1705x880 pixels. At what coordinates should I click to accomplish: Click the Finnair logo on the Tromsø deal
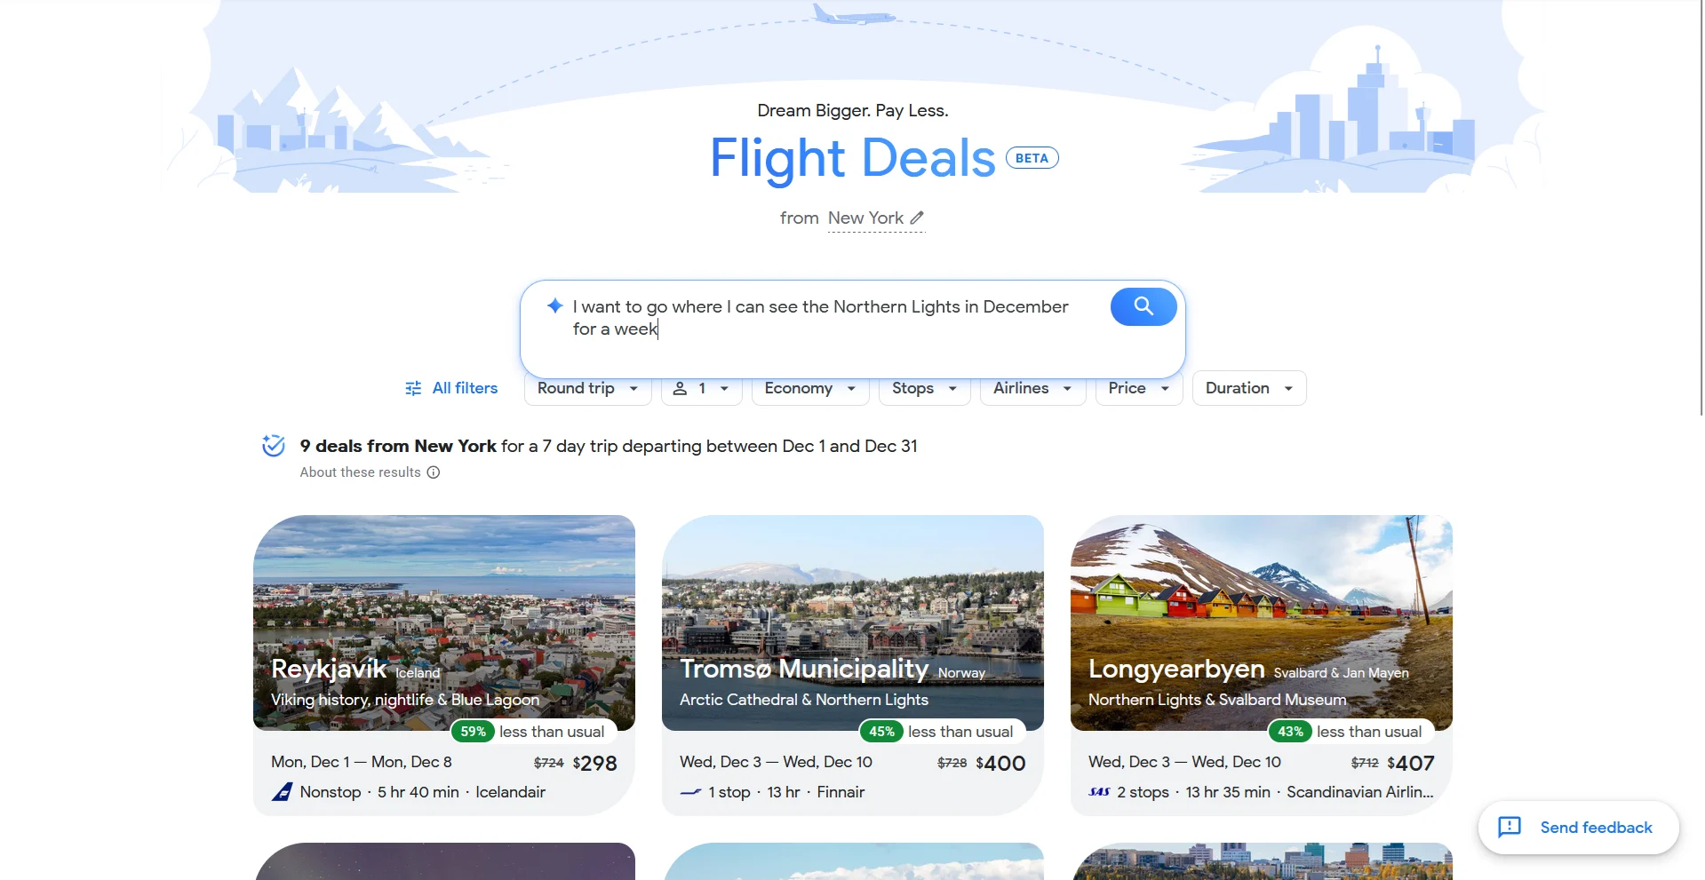point(690,792)
